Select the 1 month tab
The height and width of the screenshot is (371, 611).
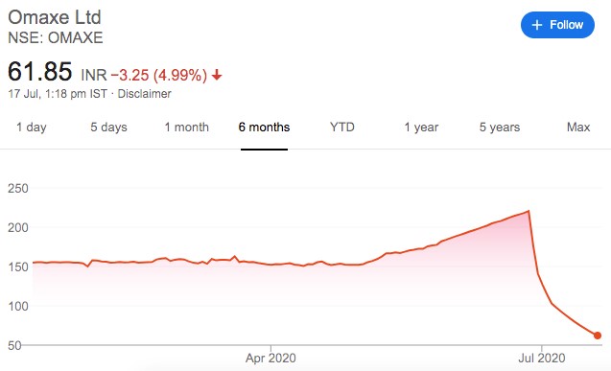tap(187, 128)
